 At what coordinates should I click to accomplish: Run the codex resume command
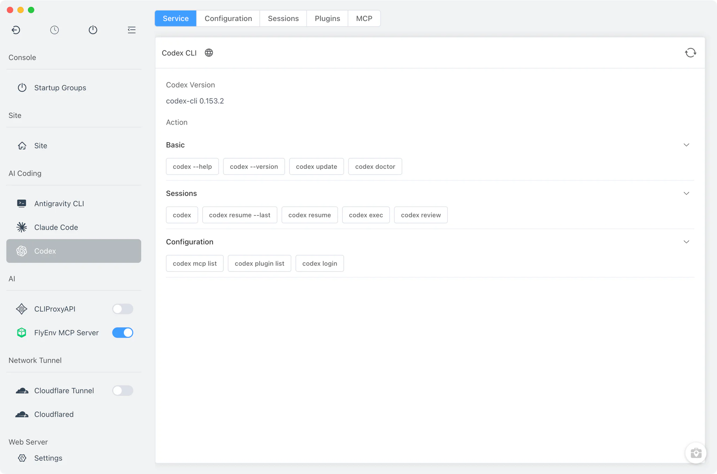point(309,215)
